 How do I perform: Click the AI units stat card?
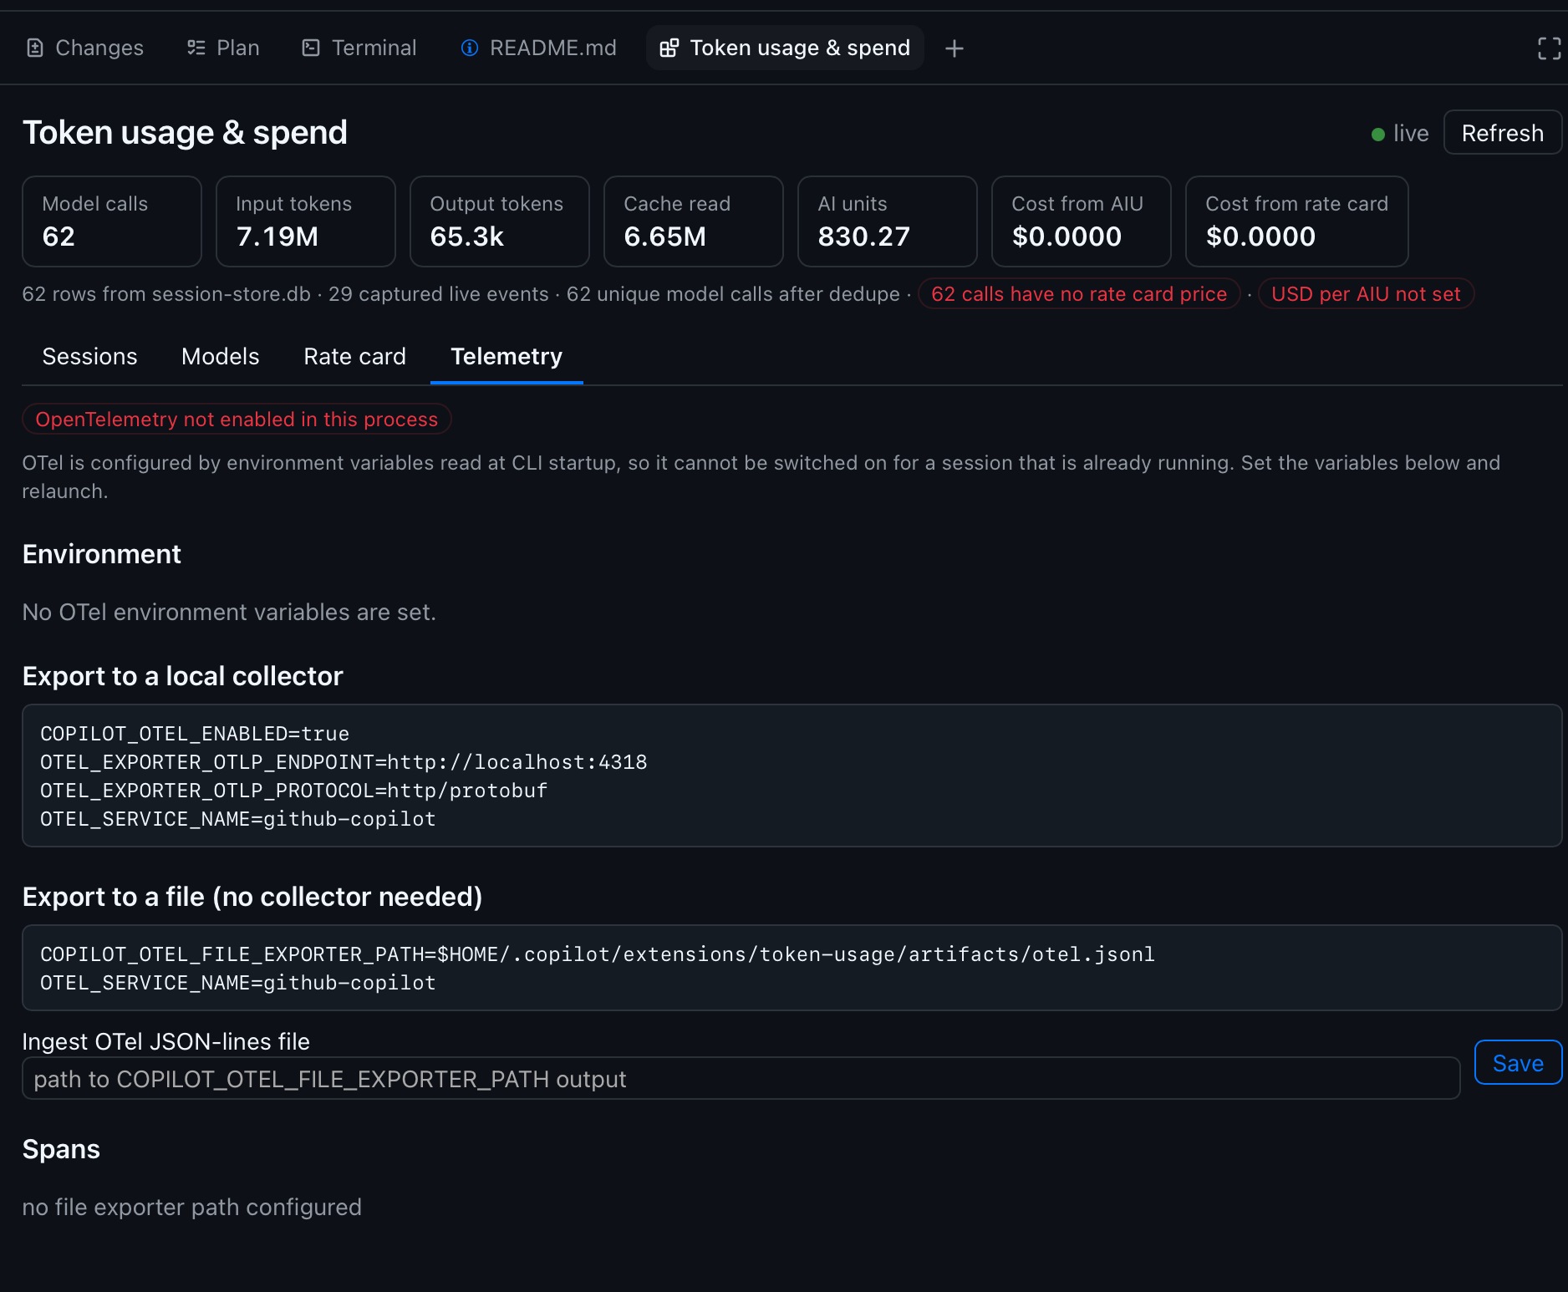(x=888, y=221)
